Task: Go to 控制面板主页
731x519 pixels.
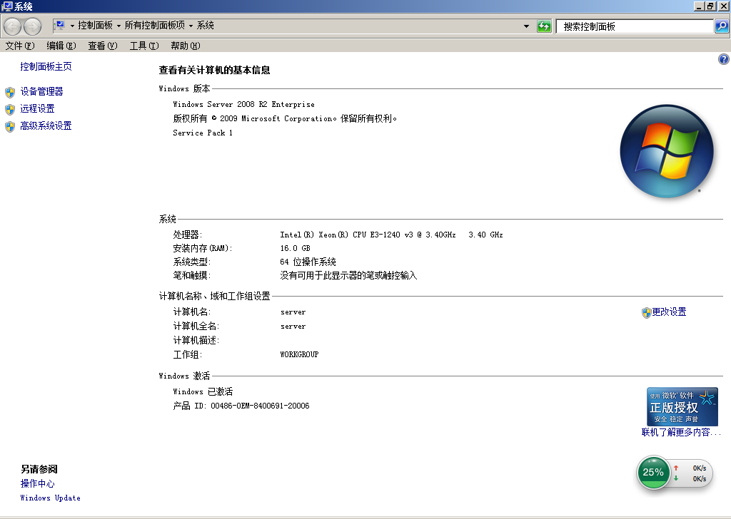Action: click(x=46, y=67)
